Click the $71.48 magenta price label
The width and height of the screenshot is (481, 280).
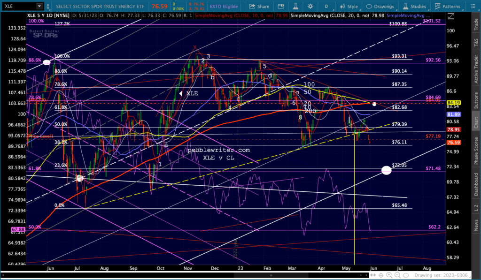[433, 168]
